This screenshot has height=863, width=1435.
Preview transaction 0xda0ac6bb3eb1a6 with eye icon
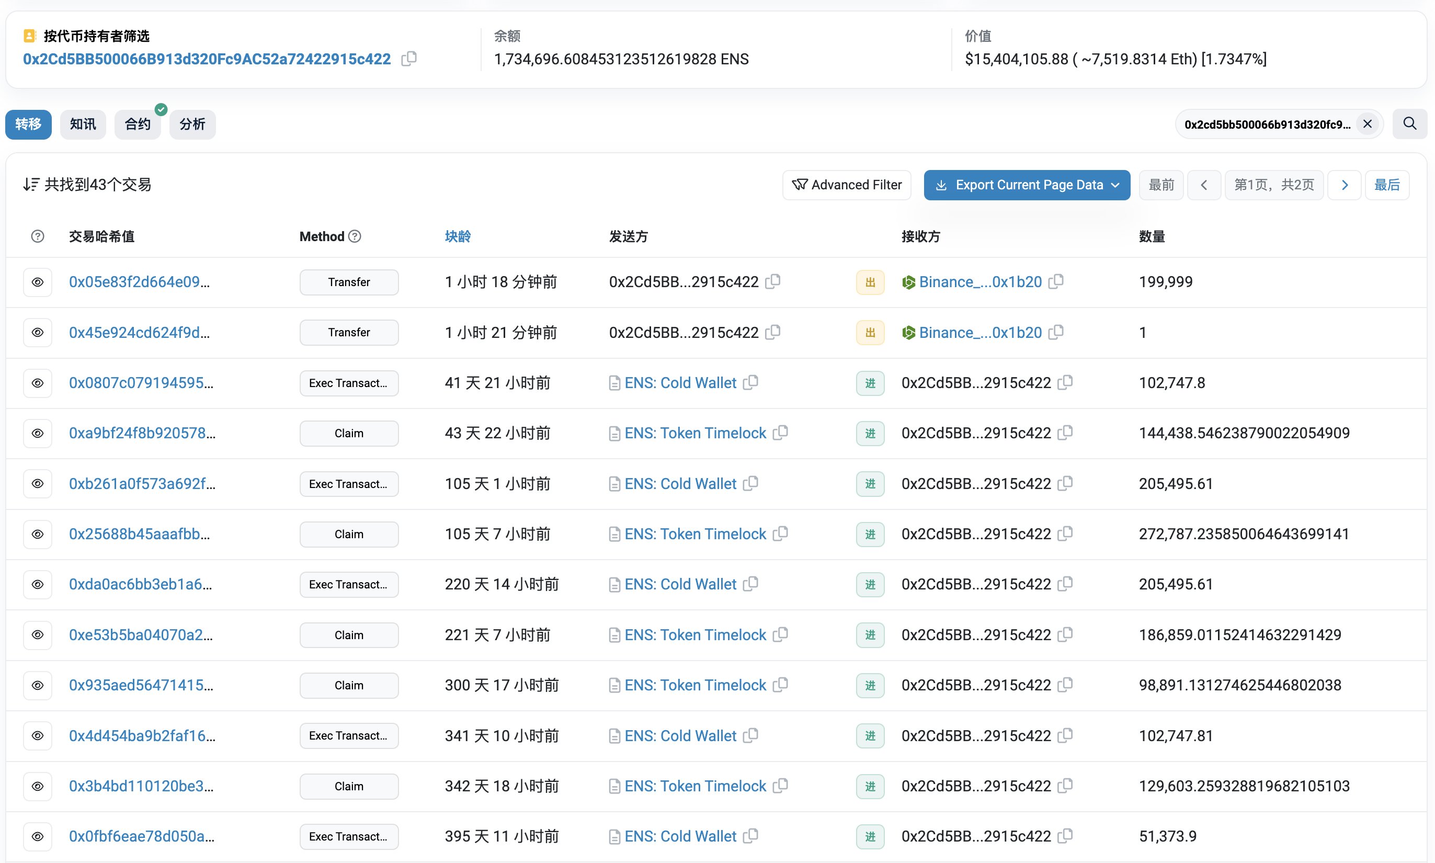click(x=38, y=584)
